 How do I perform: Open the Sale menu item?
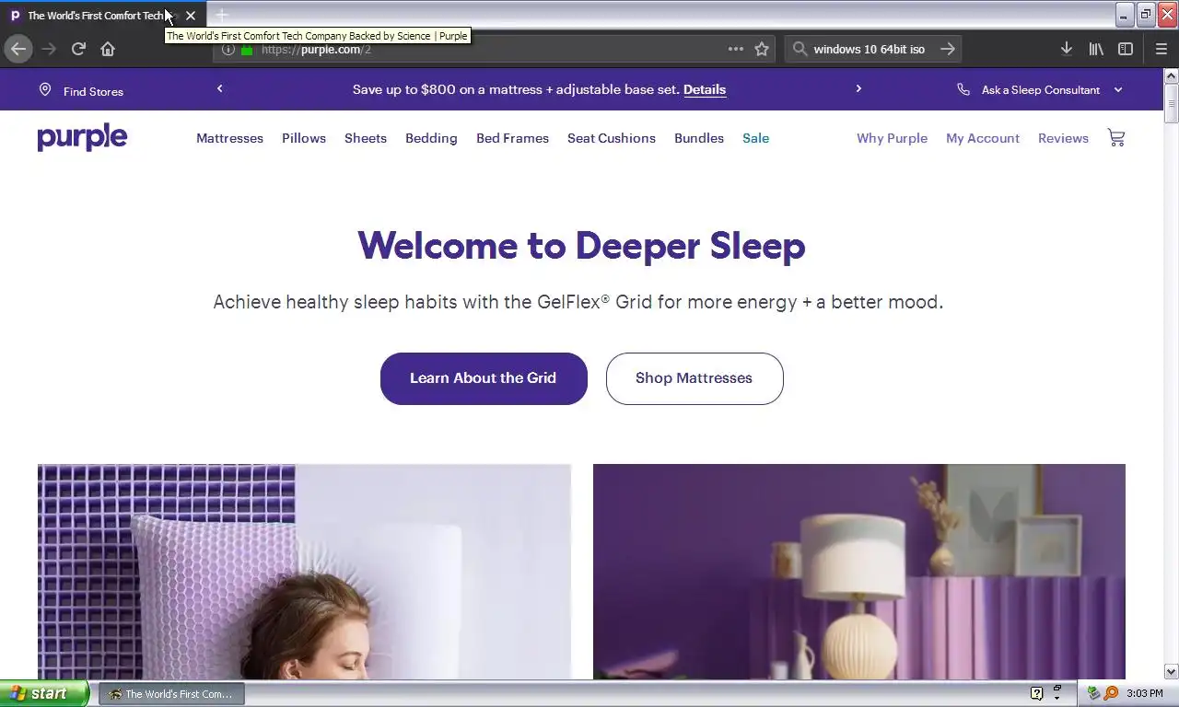point(755,138)
